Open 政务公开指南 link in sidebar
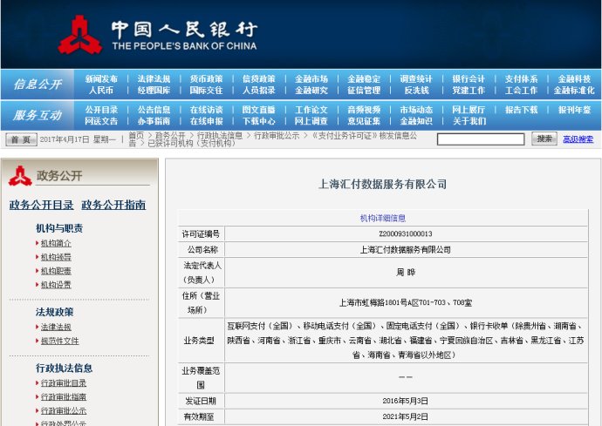The image size is (602, 426). click(x=113, y=205)
